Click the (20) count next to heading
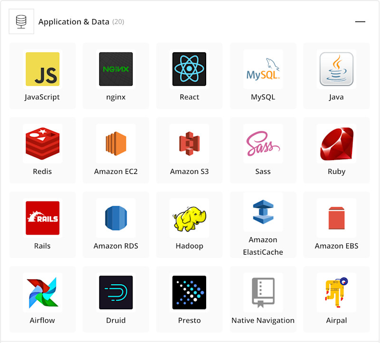The height and width of the screenshot is (343, 380). pos(118,22)
